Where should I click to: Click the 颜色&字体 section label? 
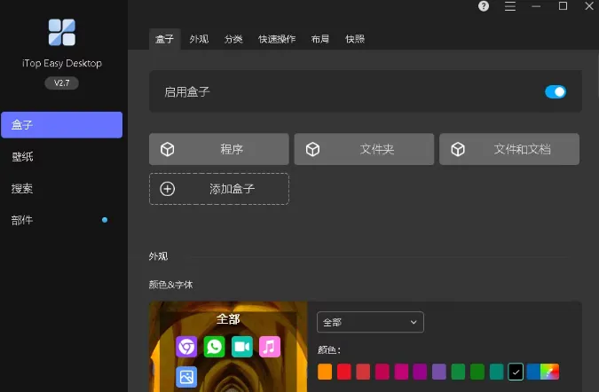coord(170,285)
